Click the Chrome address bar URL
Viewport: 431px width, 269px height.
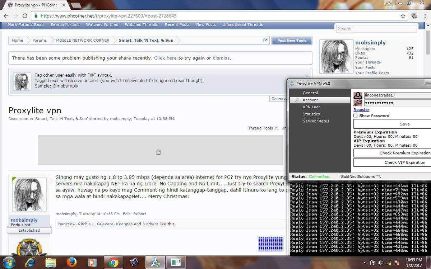108,16
